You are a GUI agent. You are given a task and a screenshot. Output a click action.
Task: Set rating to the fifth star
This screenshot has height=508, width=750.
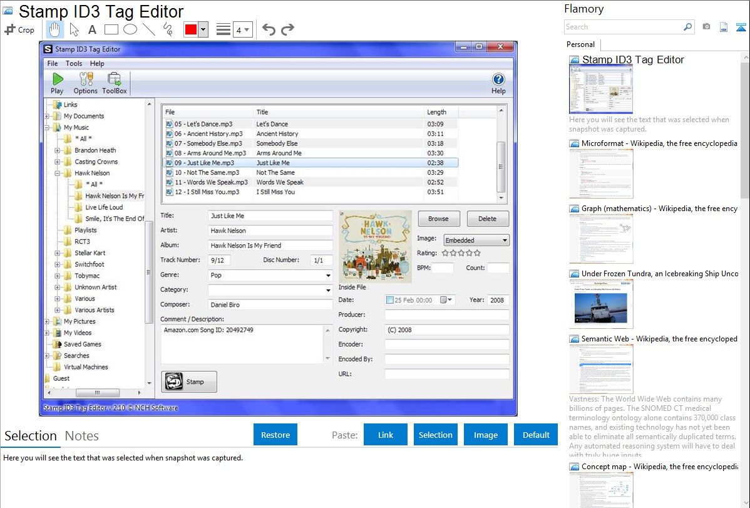[477, 253]
